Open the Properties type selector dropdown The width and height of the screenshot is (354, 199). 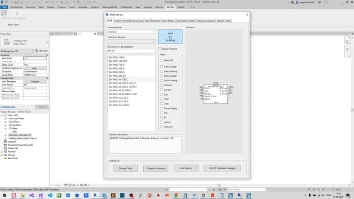[x=48, y=42]
